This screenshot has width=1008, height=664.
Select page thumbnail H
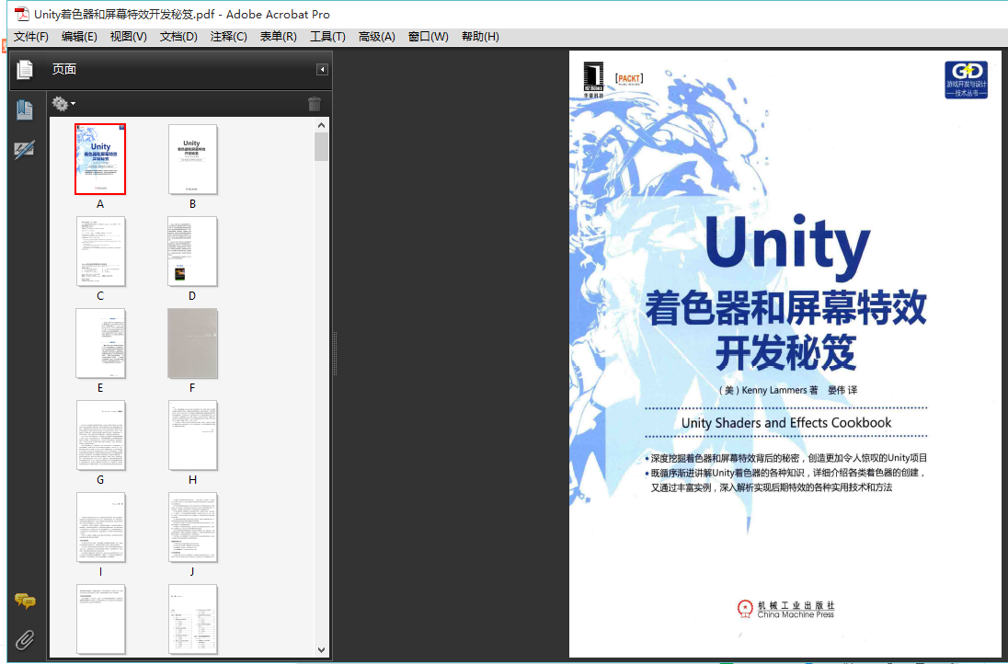[x=192, y=434]
